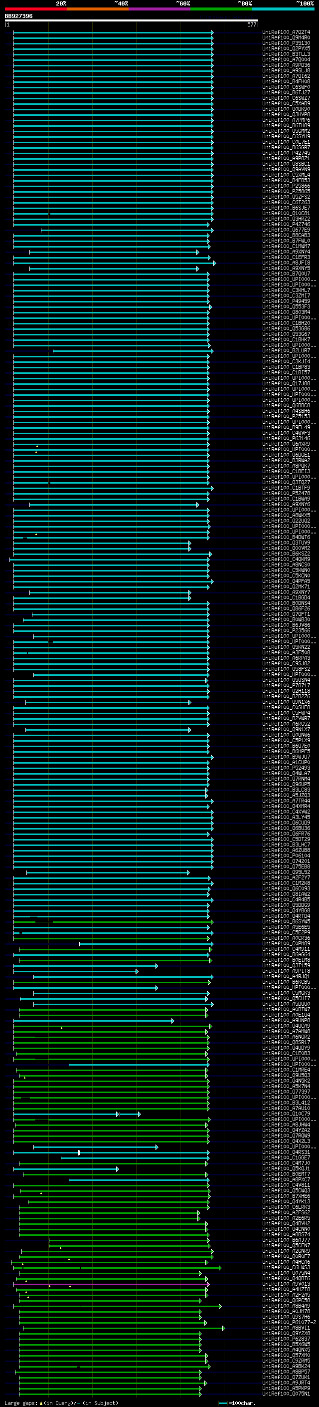Select hit label UniRef100_O74201
The image size is (319, 1407).
pos(286,861)
